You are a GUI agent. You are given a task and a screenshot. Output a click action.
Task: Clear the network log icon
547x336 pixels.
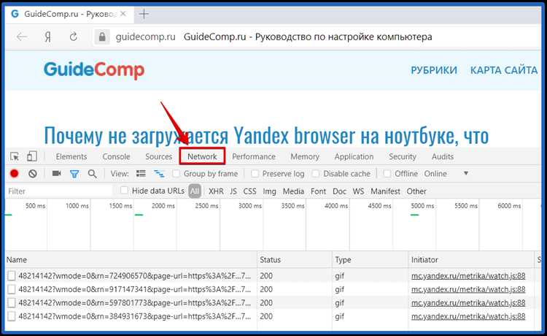pos(33,173)
